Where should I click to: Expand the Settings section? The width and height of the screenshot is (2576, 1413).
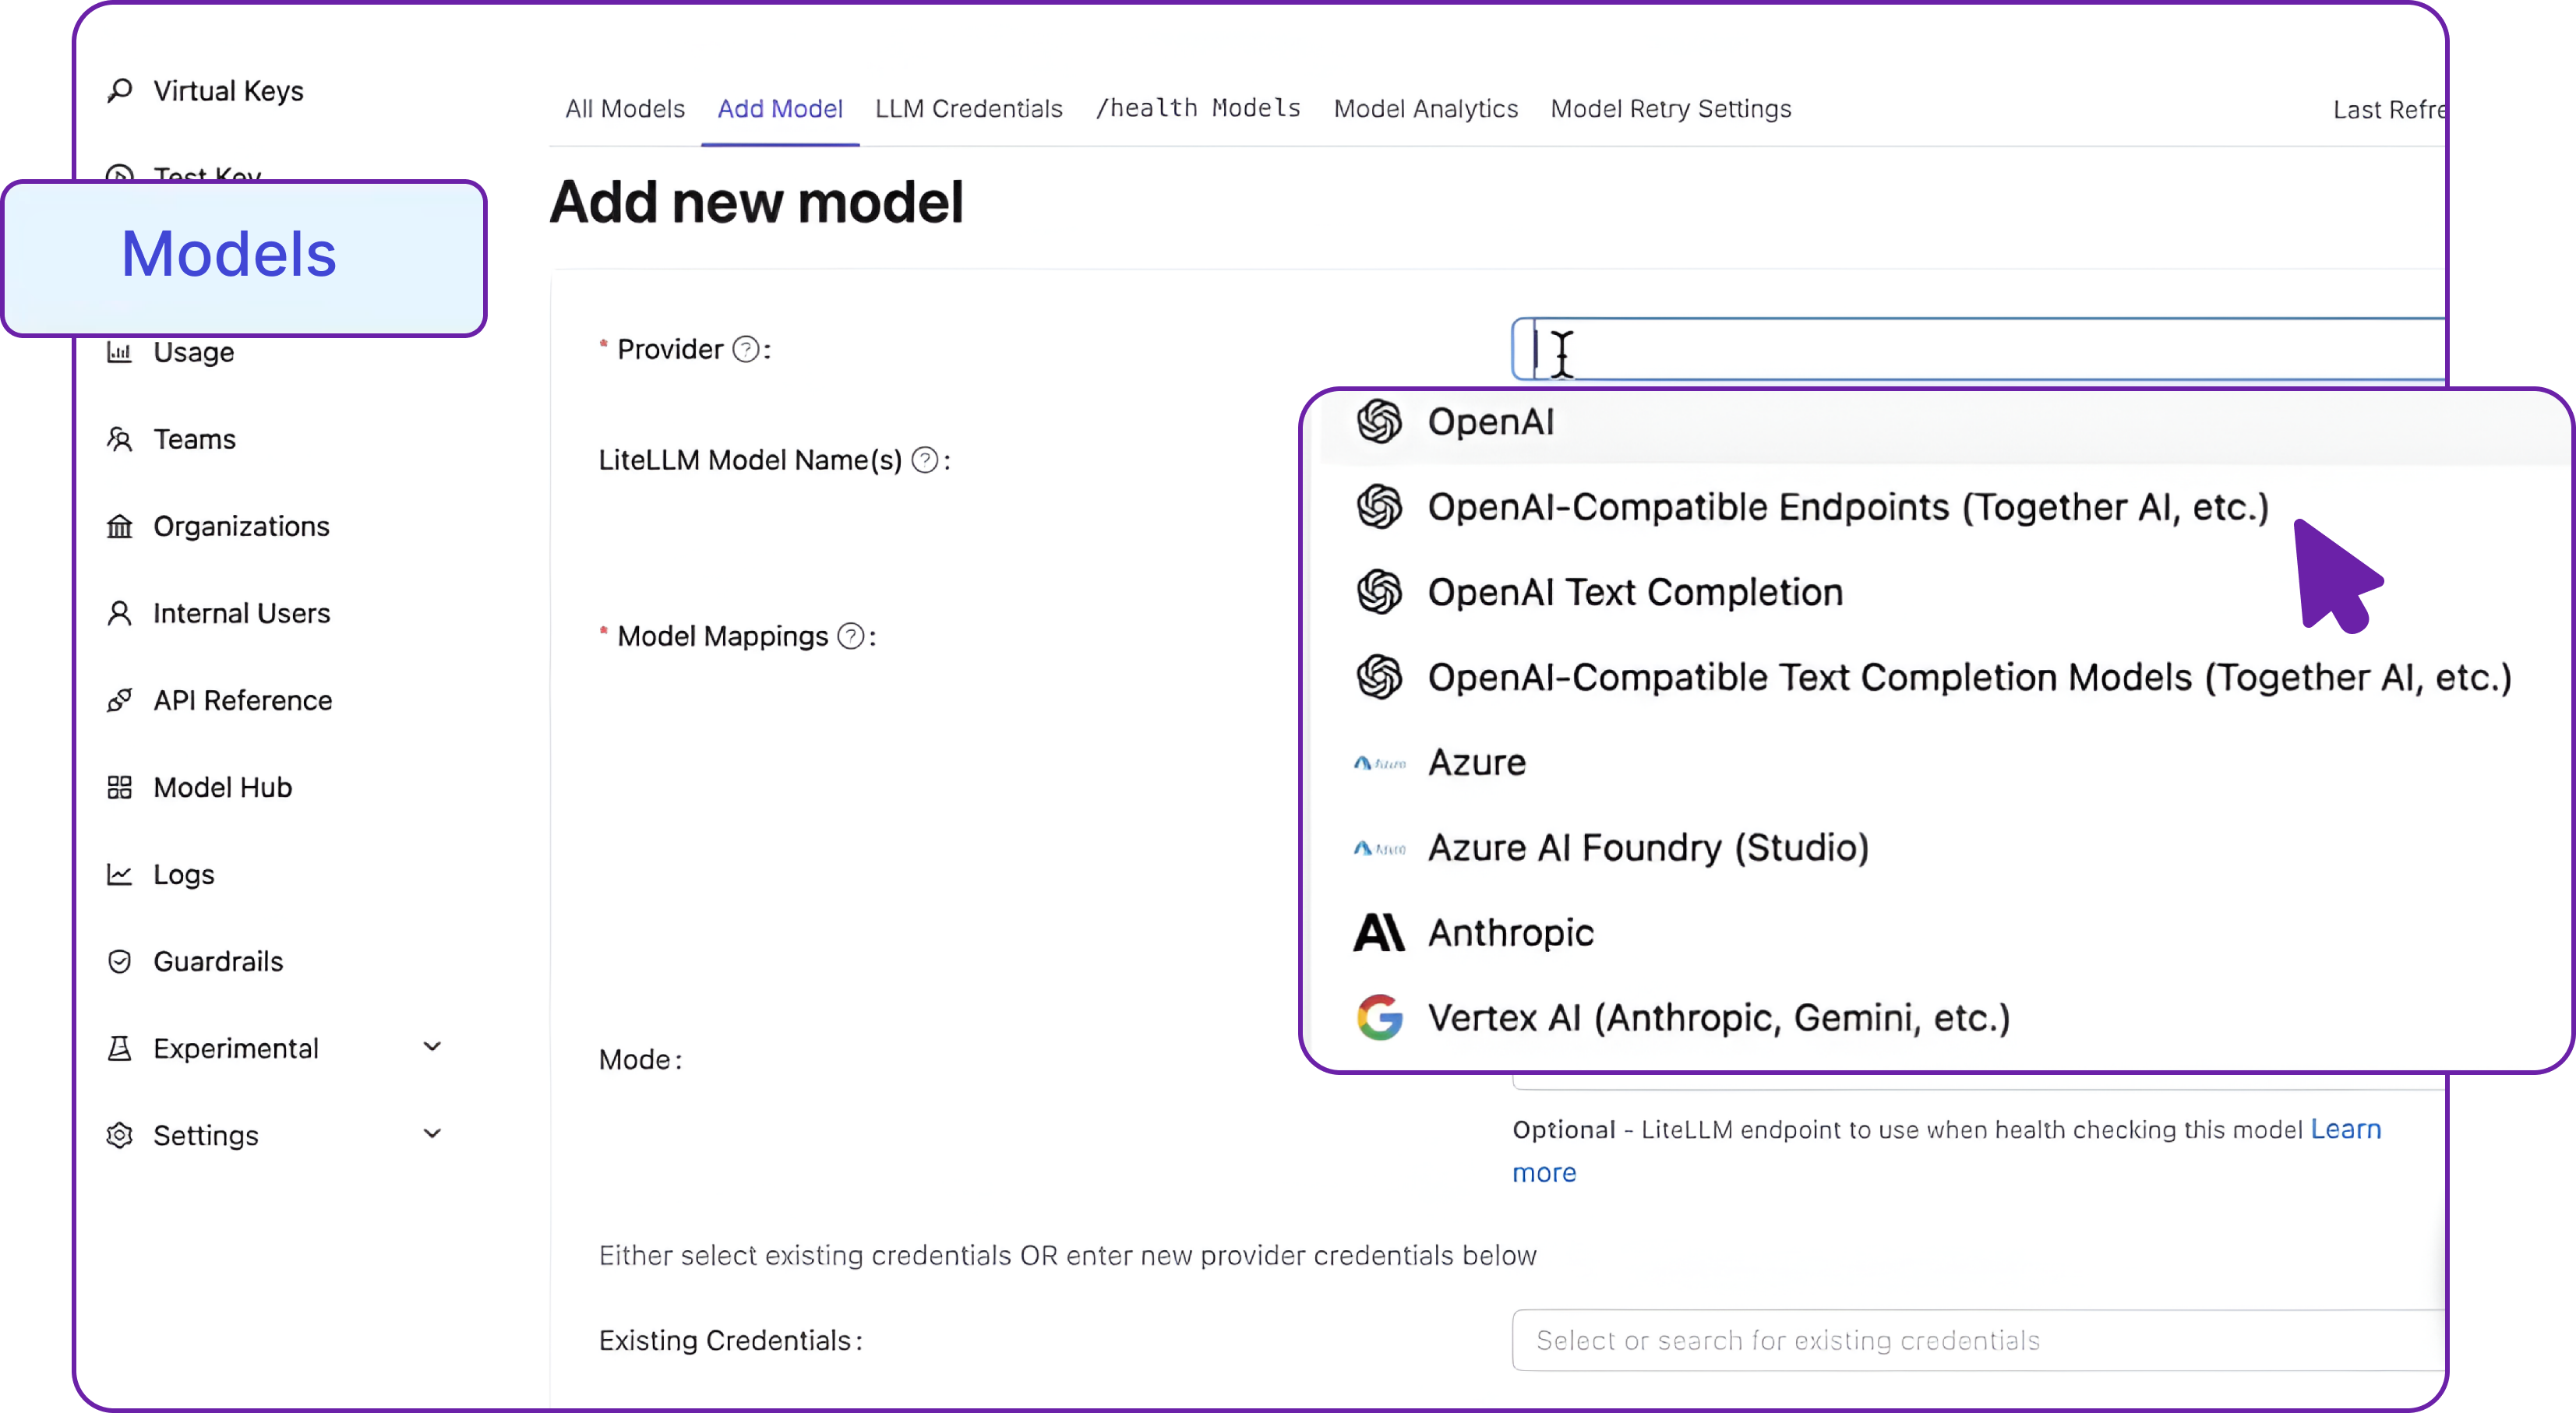[x=432, y=1133]
